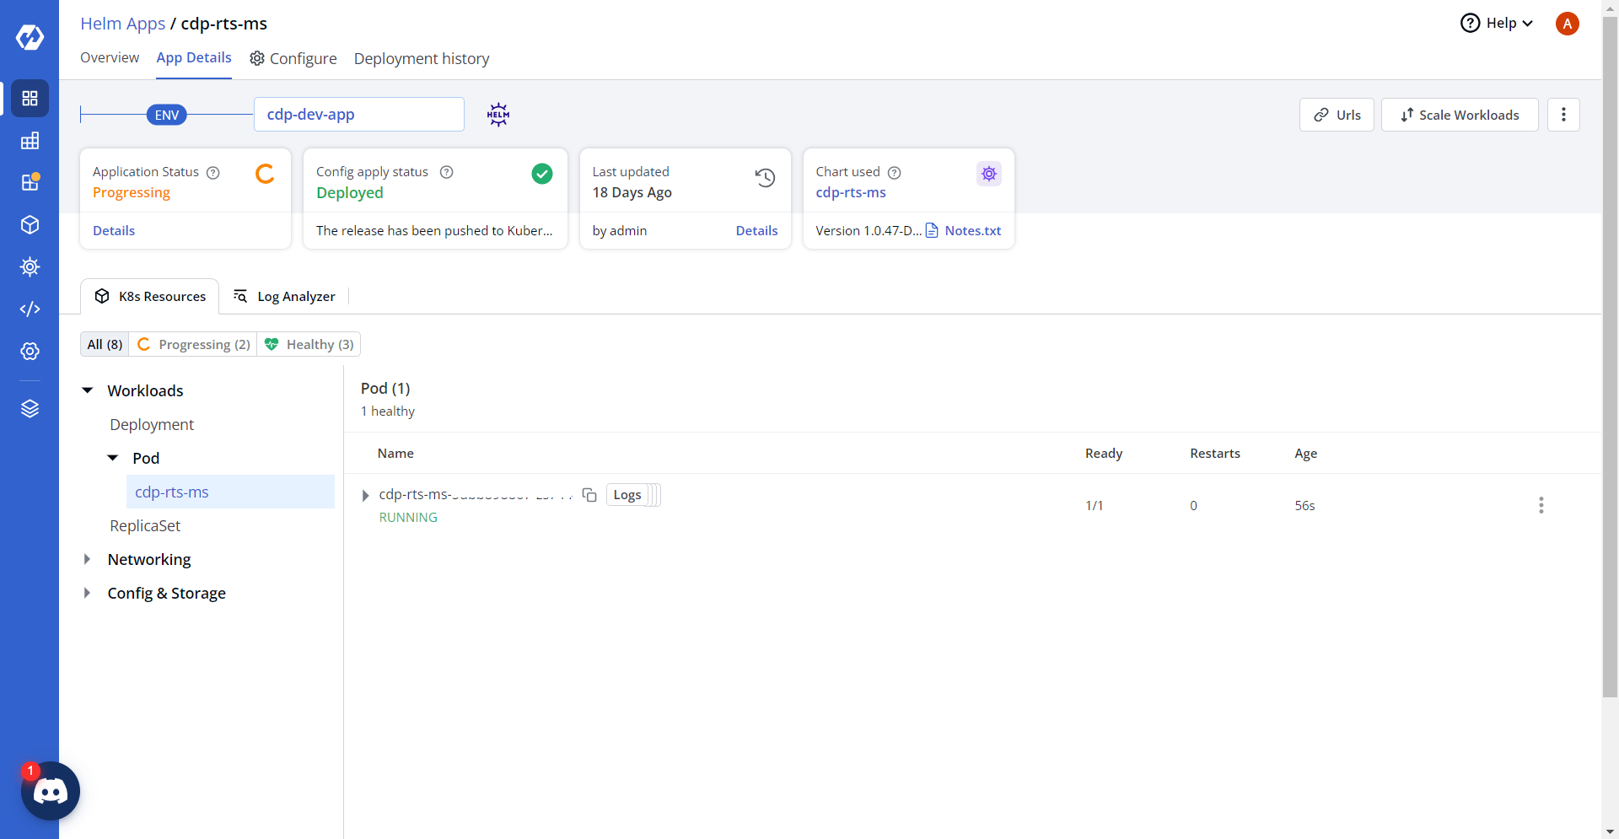Viewport: 1619px width, 839px height.
Task: Click the Devtron logo in sidebar
Action: 30,37
